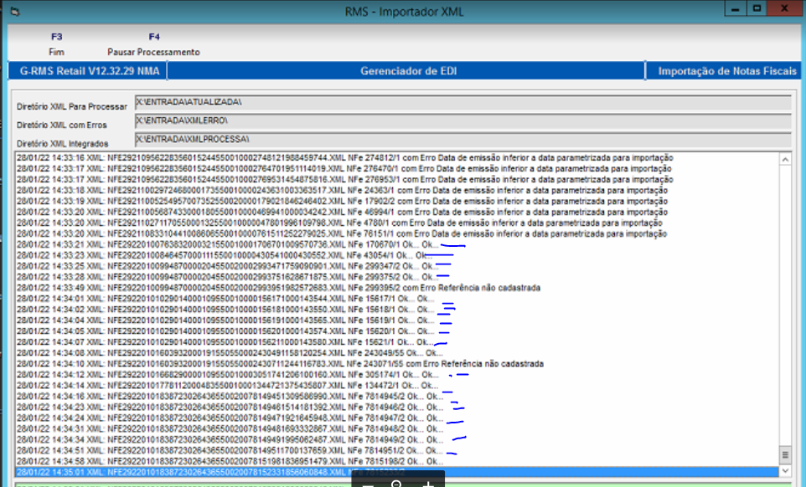Select log row for NFe 276470/1
The width and height of the screenshot is (806, 487).
pyautogui.click(x=397, y=168)
